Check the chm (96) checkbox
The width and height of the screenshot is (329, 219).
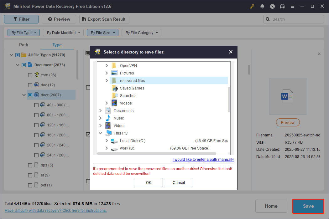(30, 75)
